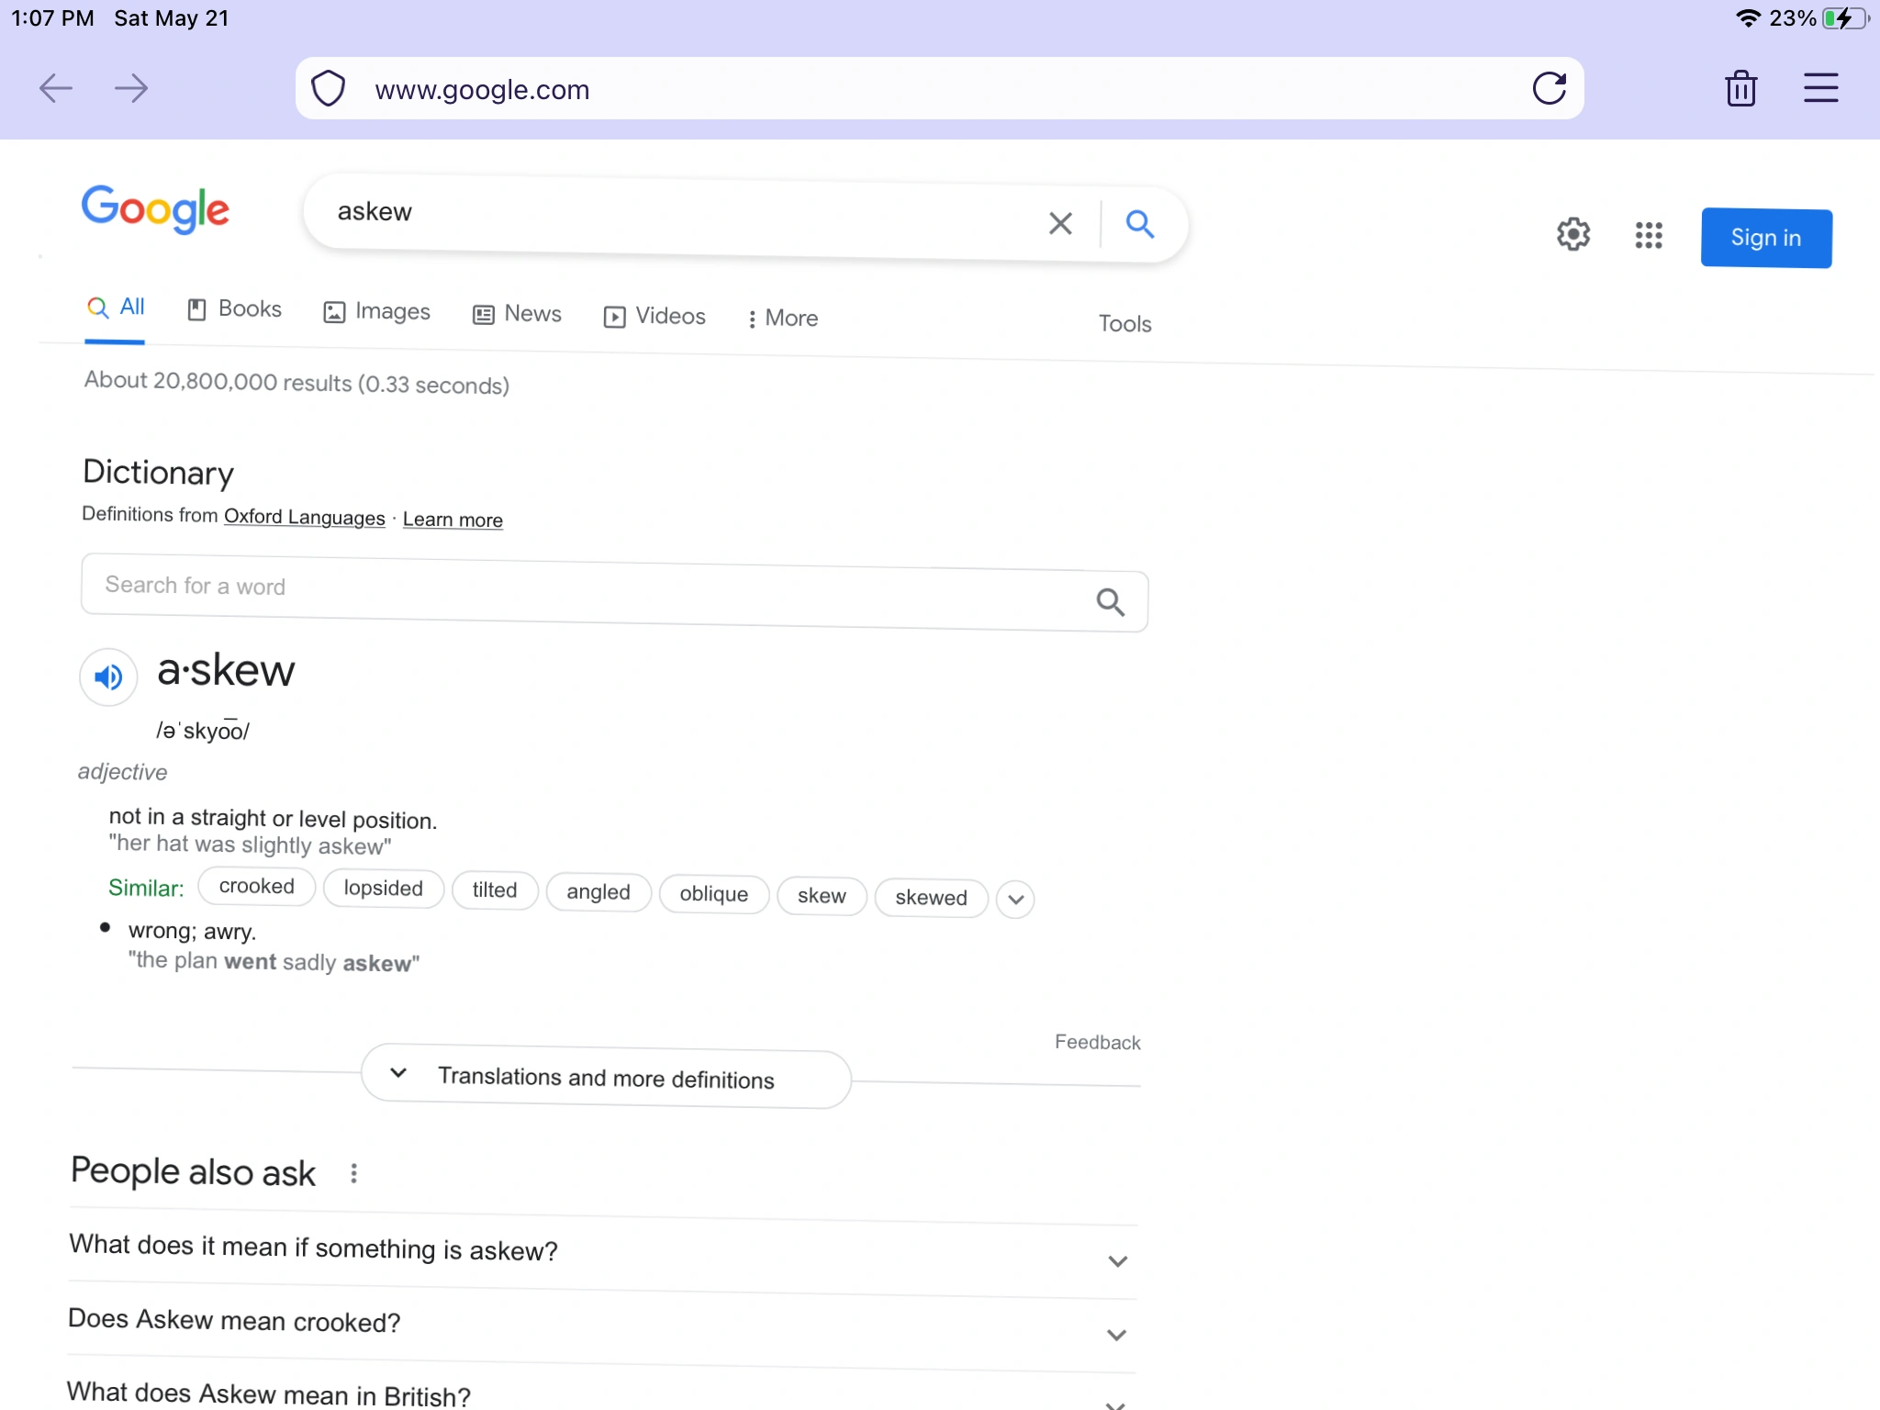This screenshot has height=1410, width=1880.
Task: Click the Sign in button
Action: (x=1764, y=237)
